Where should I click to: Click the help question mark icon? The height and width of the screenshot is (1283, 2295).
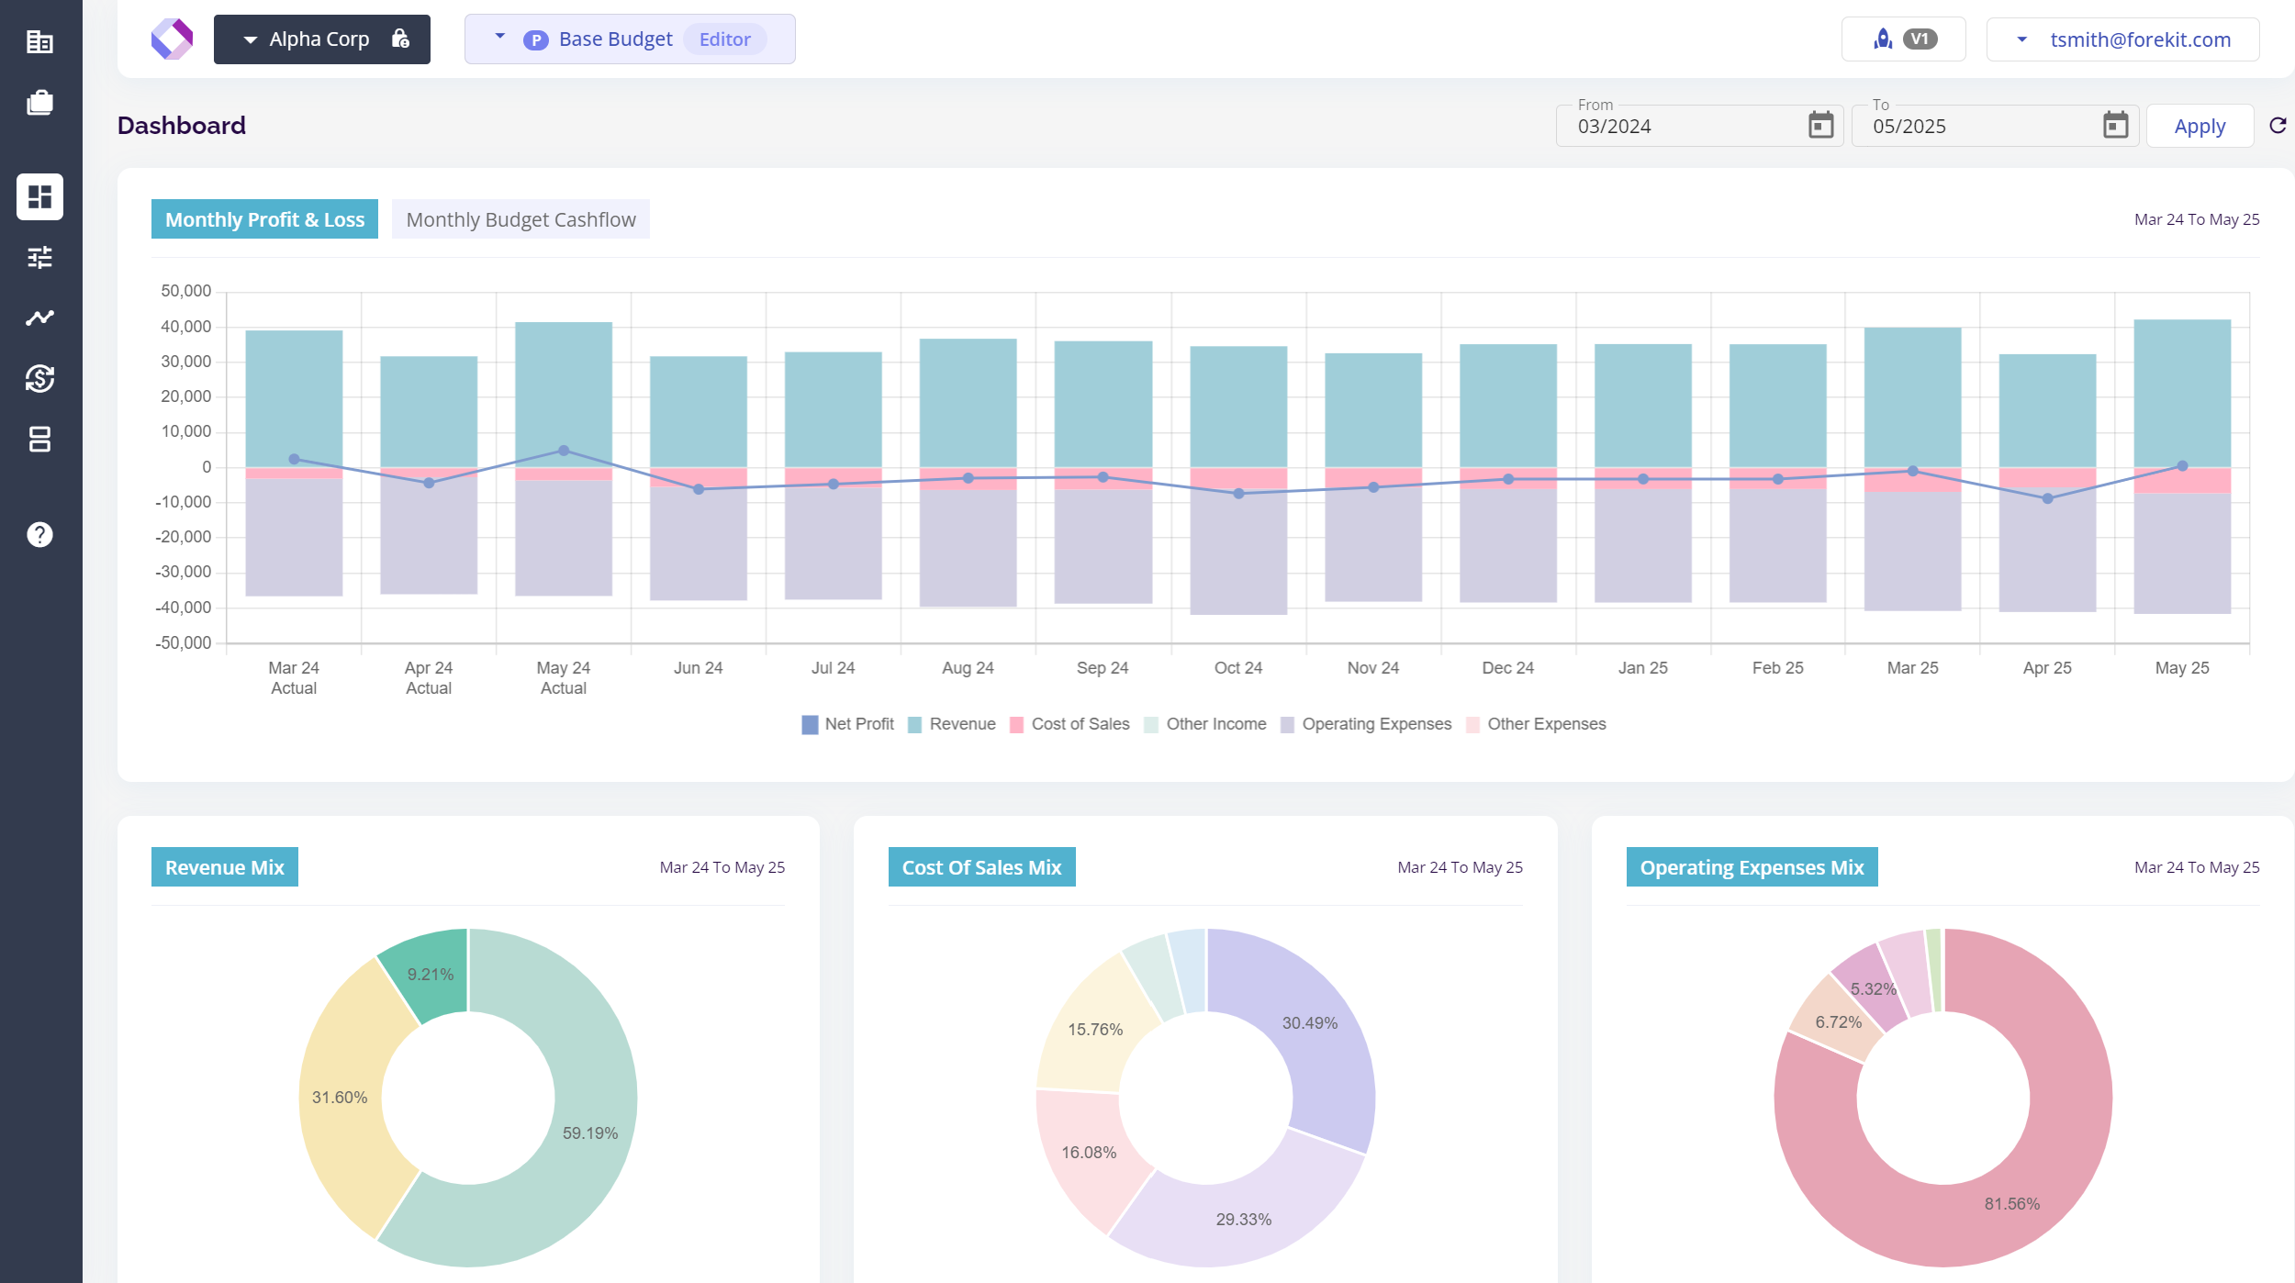(39, 534)
